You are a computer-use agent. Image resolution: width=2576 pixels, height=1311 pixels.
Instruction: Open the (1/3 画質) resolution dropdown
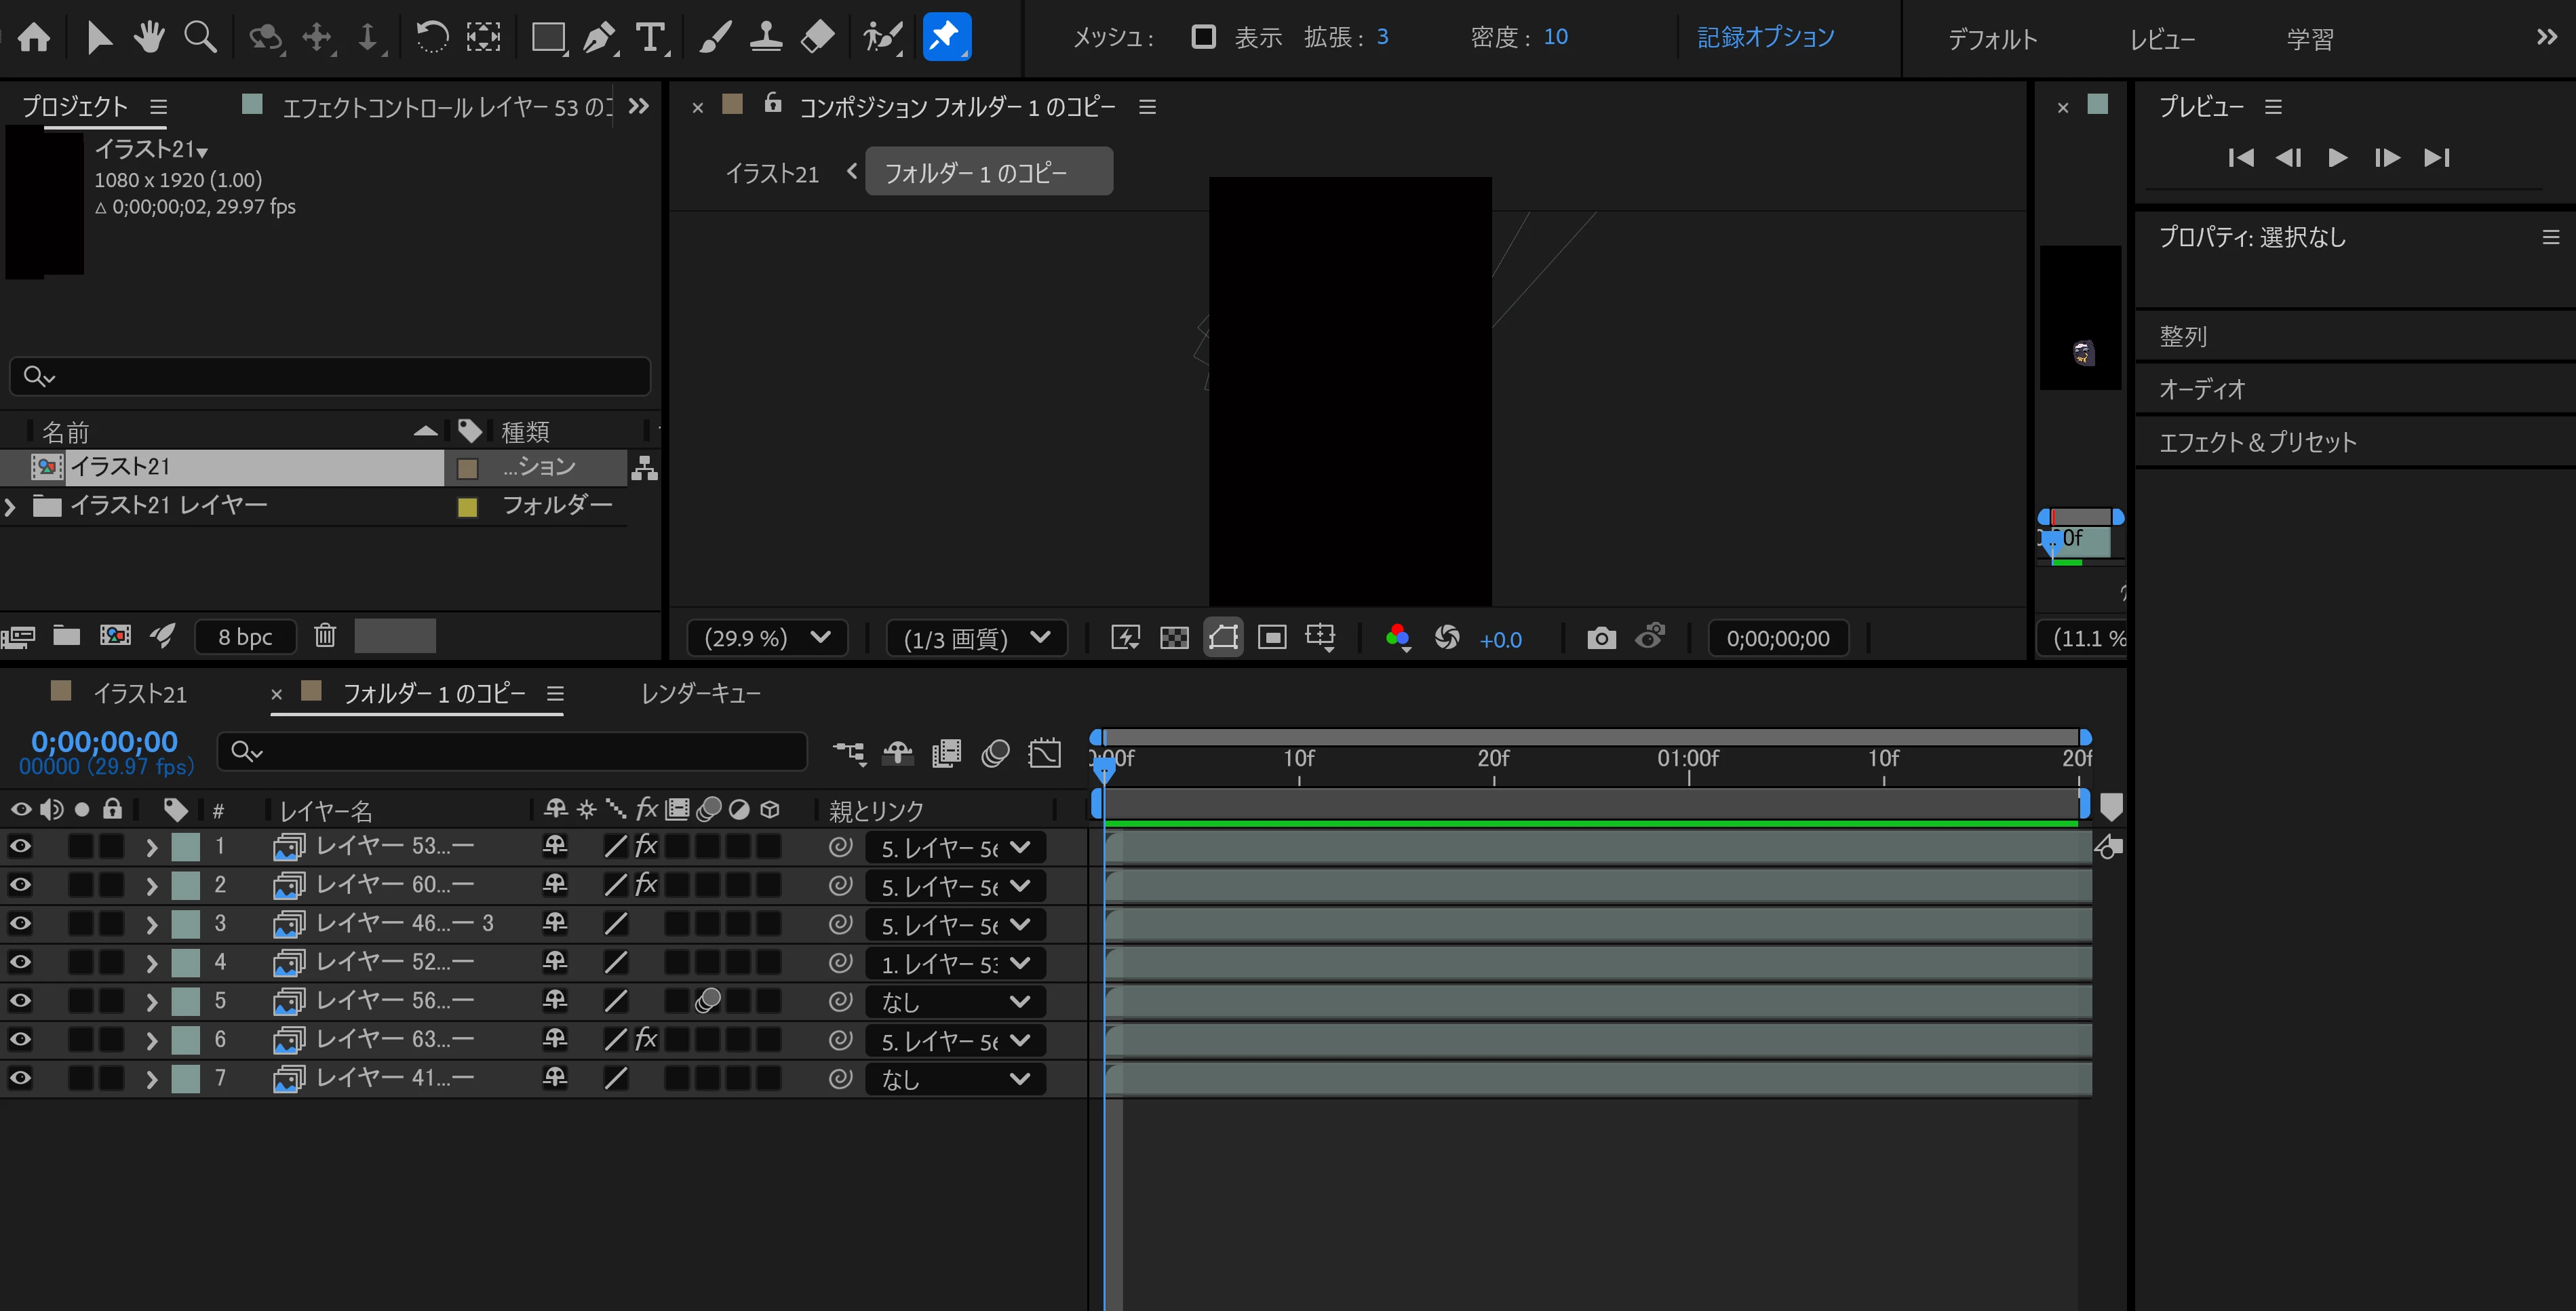click(x=976, y=638)
